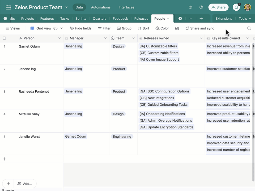Expand Zelos Product Team base dropdown
Screen dimensions: 255x191
click(66, 7)
